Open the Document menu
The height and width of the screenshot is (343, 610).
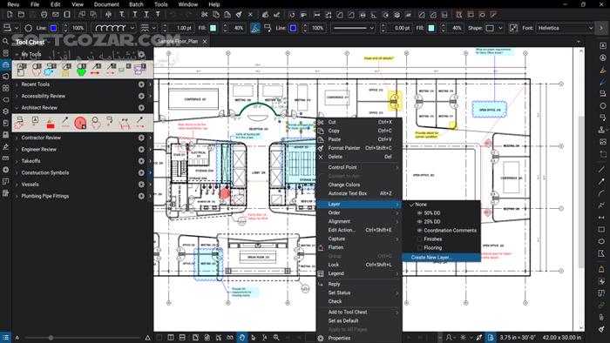(x=106, y=4)
